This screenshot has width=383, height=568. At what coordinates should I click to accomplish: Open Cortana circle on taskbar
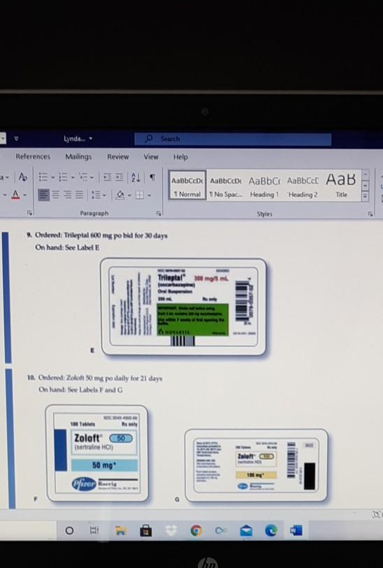click(x=69, y=531)
